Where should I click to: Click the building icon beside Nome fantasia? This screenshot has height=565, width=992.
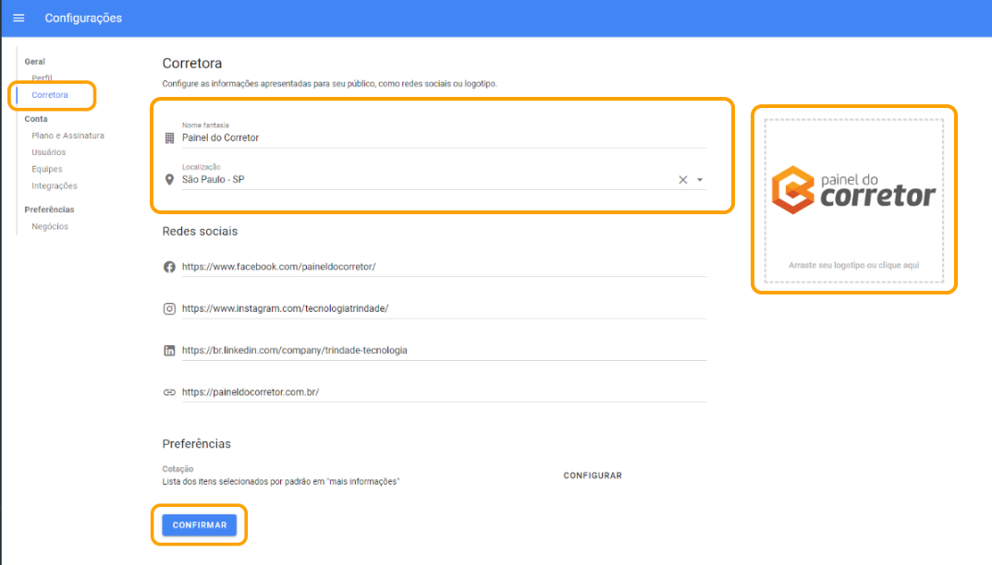(x=169, y=138)
